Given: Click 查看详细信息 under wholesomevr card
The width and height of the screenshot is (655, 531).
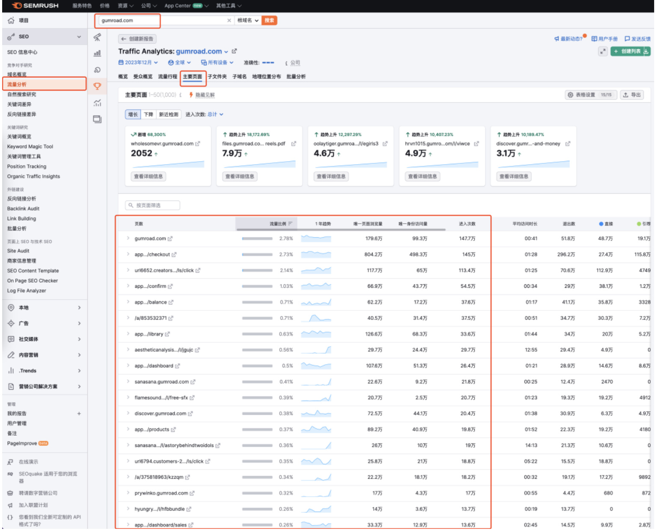Looking at the screenshot, I should point(149,177).
